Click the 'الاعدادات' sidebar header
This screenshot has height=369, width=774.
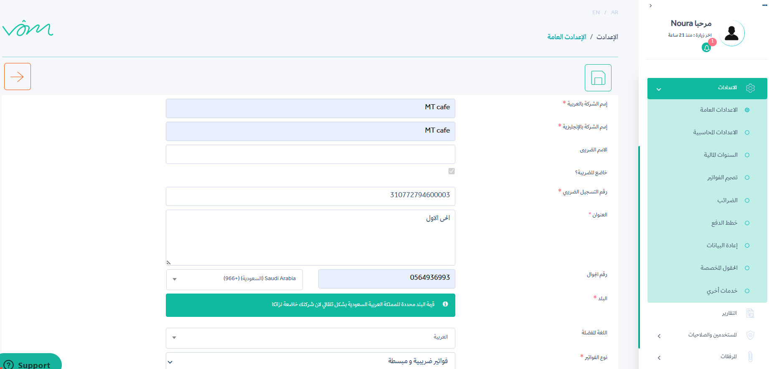pos(707,88)
